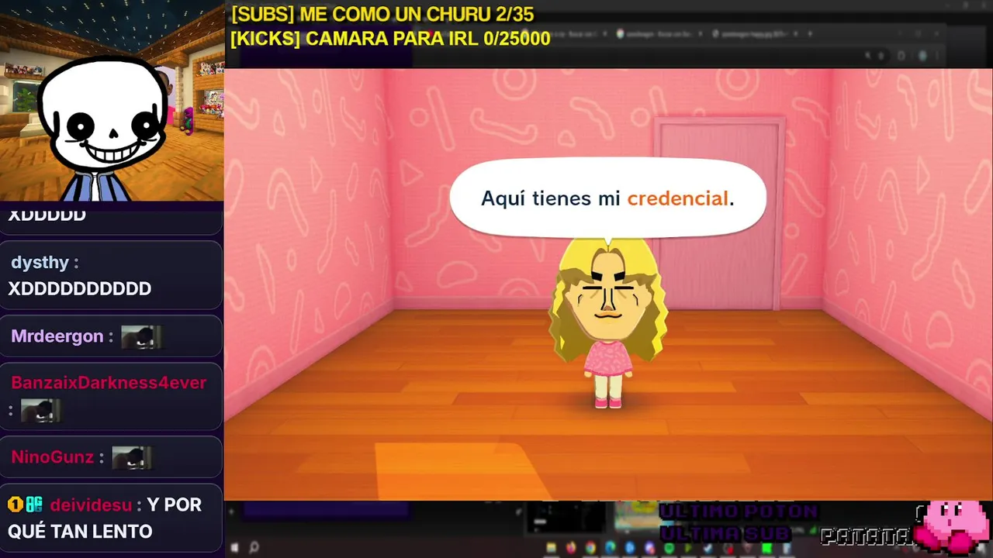The height and width of the screenshot is (558, 993).
Task: Click the Windows Start button on taskbar
Action: (234, 548)
